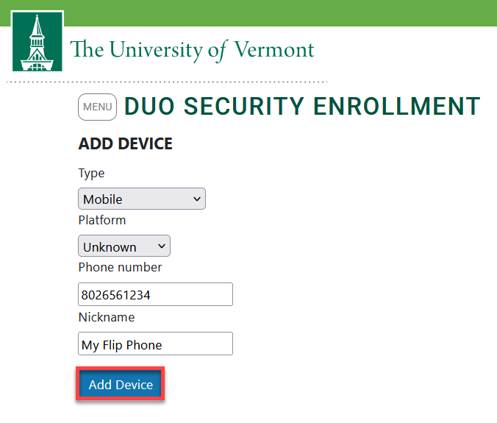The width and height of the screenshot is (497, 423).
Task: Click the Nickname field label
Action: [107, 317]
